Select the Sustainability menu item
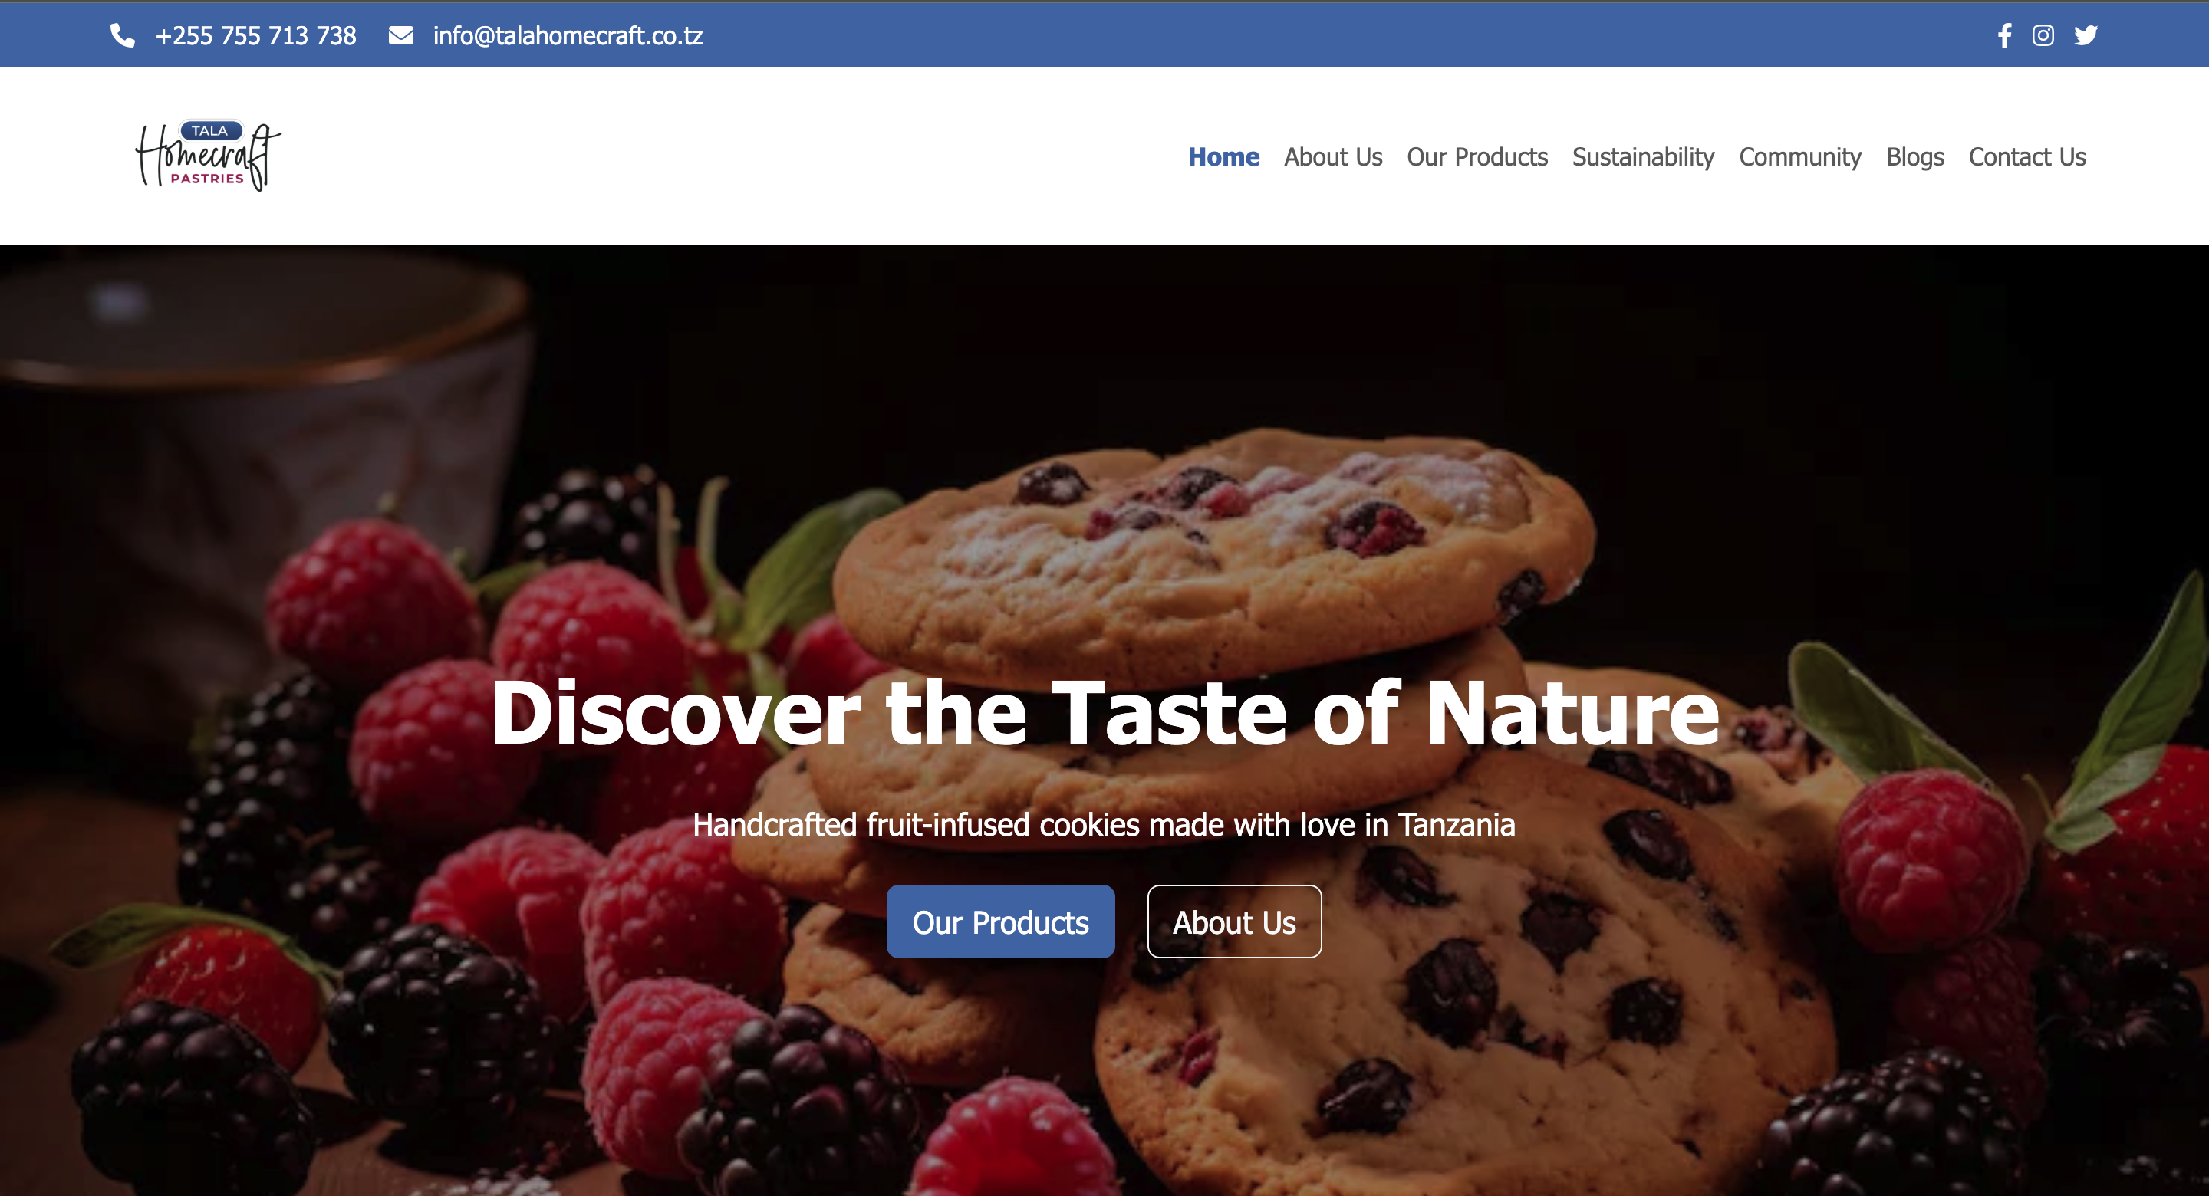This screenshot has height=1196, width=2209. tap(1643, 157)
